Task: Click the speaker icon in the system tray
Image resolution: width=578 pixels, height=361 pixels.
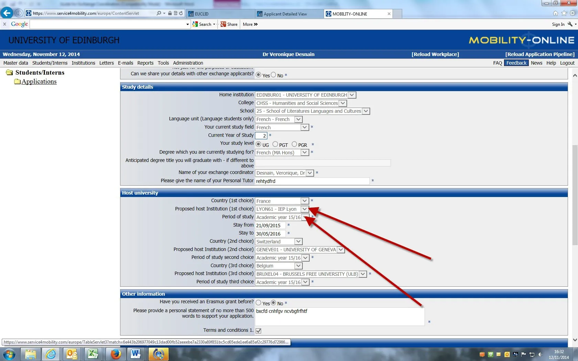Action: [540, 354]
